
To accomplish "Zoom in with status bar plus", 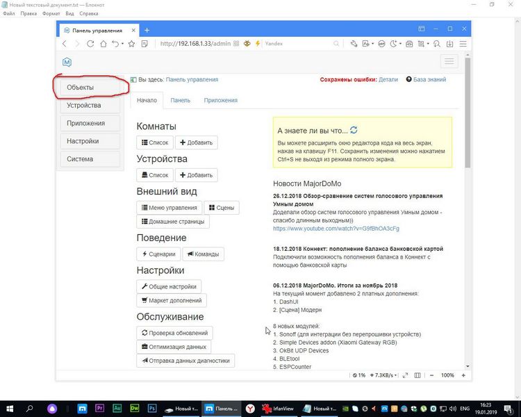I will 463,375.
